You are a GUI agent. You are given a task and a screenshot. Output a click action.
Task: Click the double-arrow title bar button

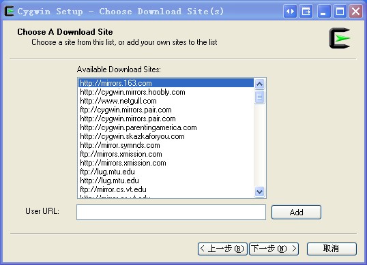point(290,11)
